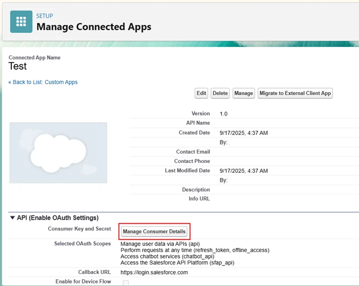Screen dimensions: 359x286
Task: Open the Manage button
Action: click(x=243, y=93)
